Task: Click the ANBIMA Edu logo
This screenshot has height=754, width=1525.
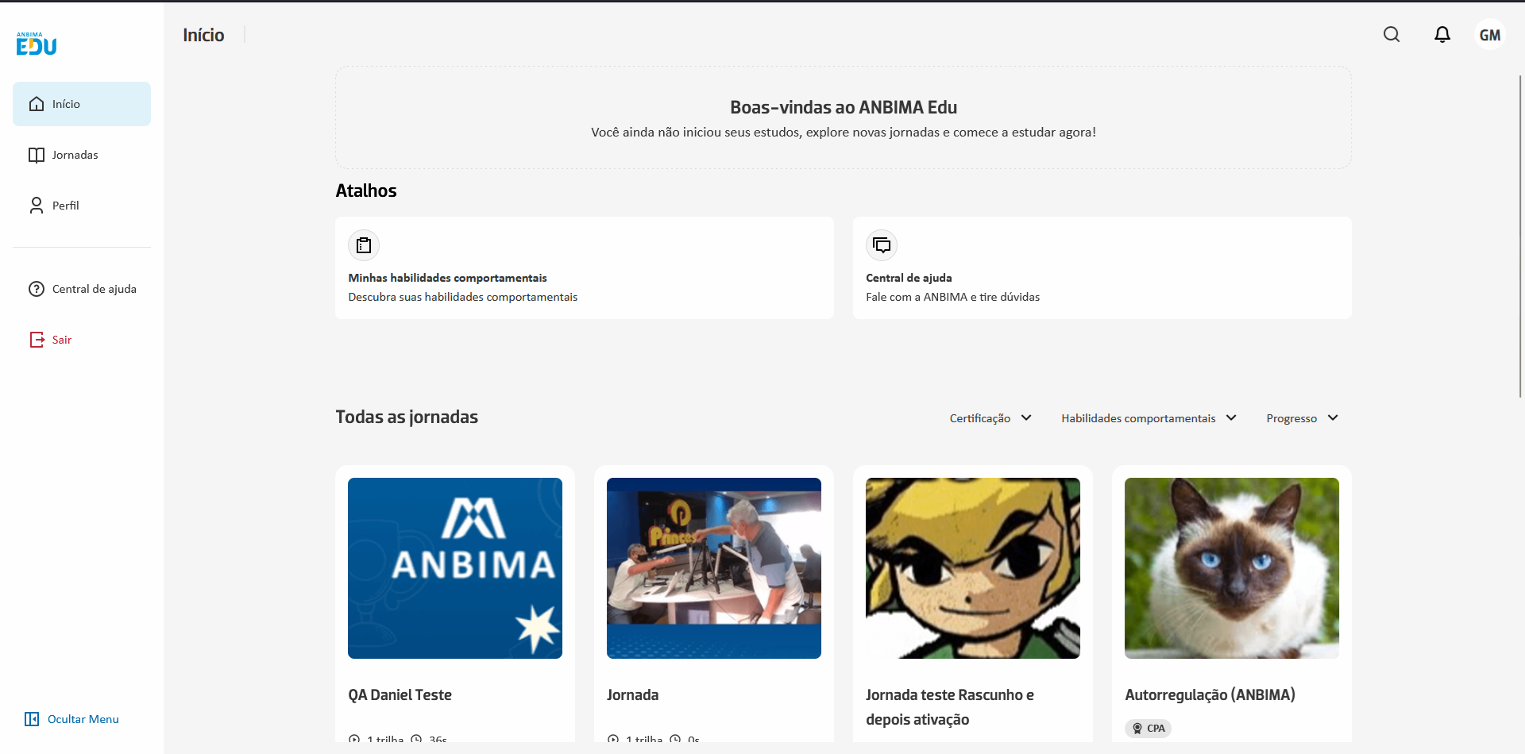Action: click(x=35, y=43)
